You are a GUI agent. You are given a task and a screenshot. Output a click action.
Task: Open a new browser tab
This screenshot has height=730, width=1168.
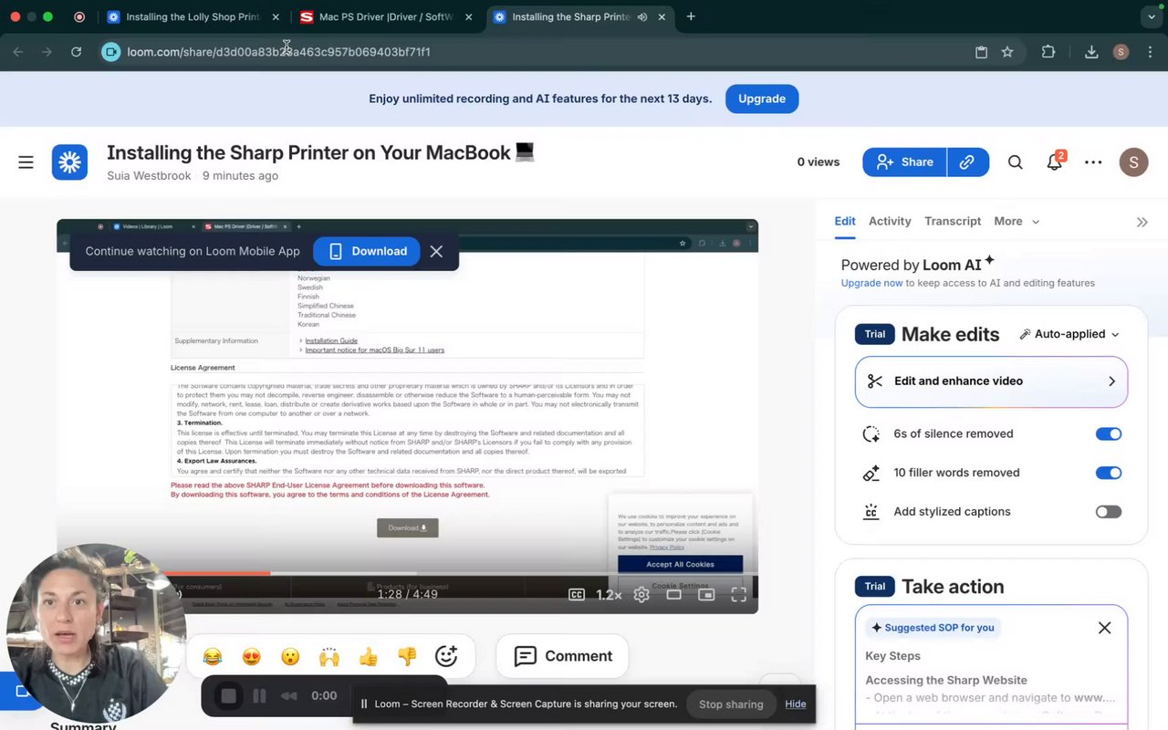pyautogui.click(x=691, y=16)
